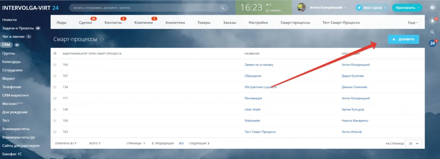
Task: Open the grid settings gear icon
Action: [x=55, y=53]
